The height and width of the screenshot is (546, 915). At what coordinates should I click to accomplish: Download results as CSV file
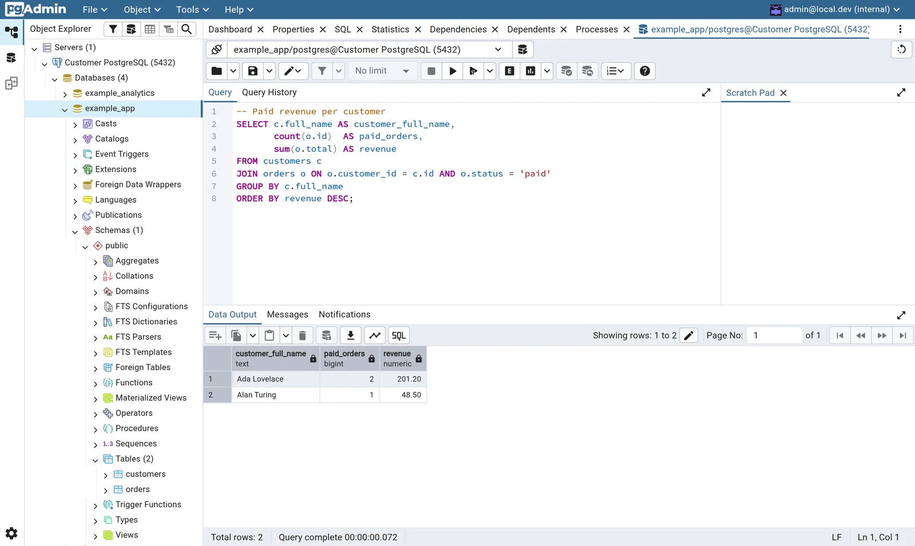click(x=351, y=335)
